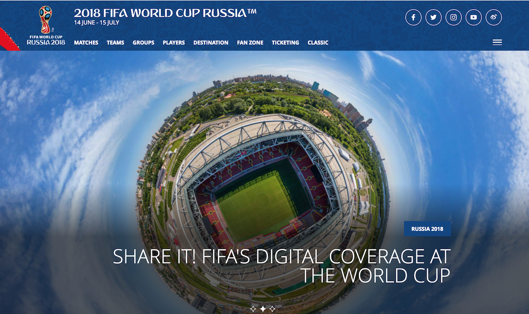Open the Destination menu item

click(x=211, y=43)
